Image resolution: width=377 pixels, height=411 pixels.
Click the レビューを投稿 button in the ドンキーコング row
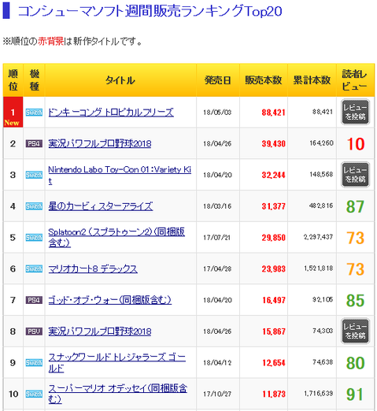coord(355,112)
